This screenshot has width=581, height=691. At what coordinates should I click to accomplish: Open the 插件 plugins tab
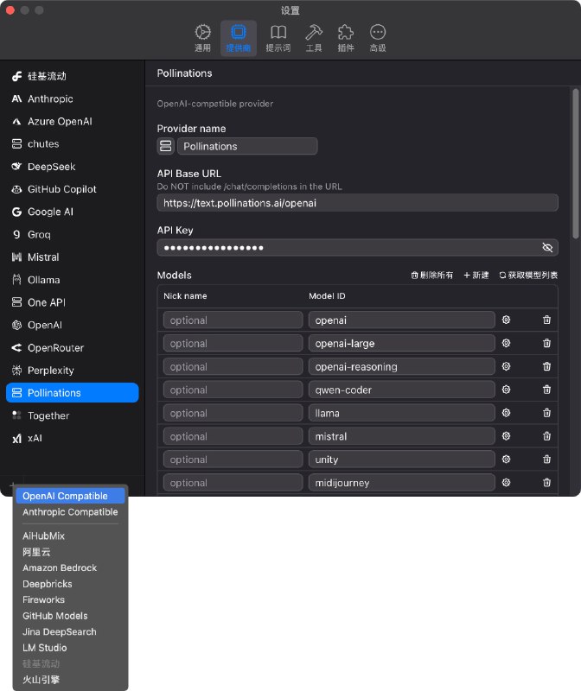346,38
